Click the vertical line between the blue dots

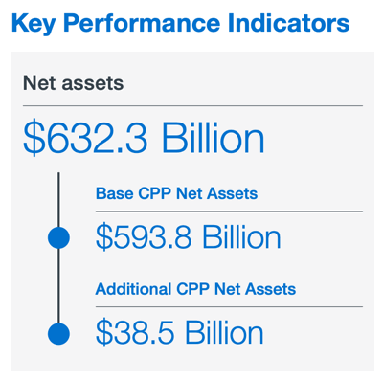58,285
